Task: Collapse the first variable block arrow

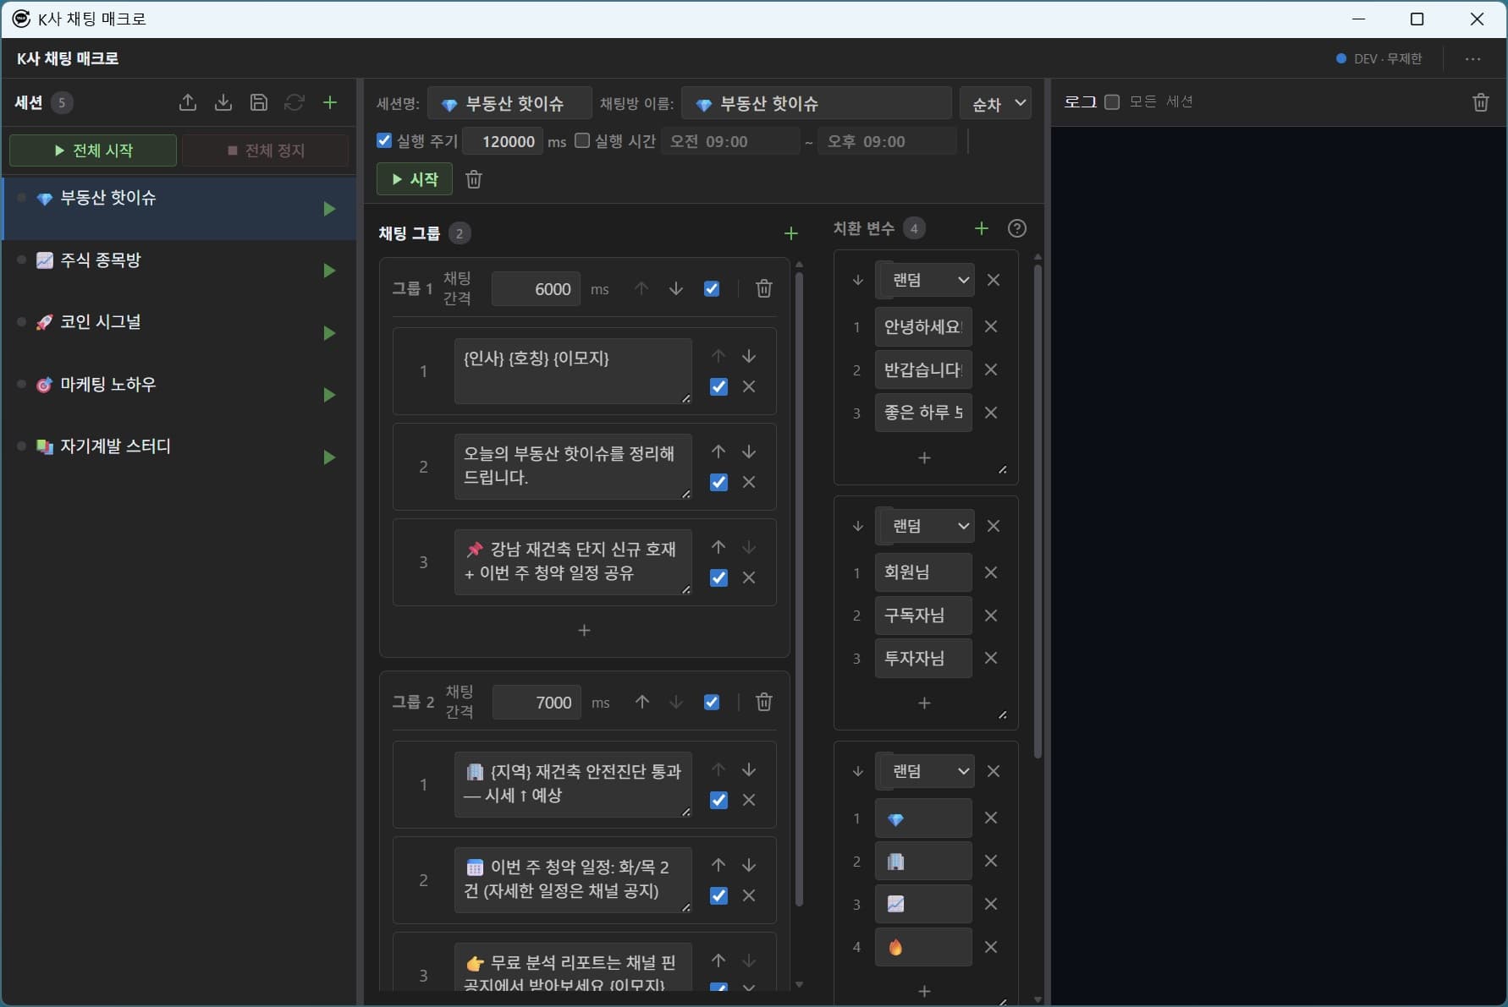Action: [857, 280]
